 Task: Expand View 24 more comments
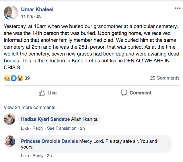(x=30, y=108)
